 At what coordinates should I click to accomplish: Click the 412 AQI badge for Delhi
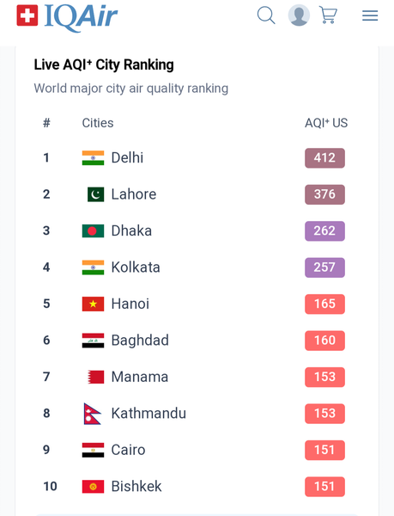(x=324, y=158)
